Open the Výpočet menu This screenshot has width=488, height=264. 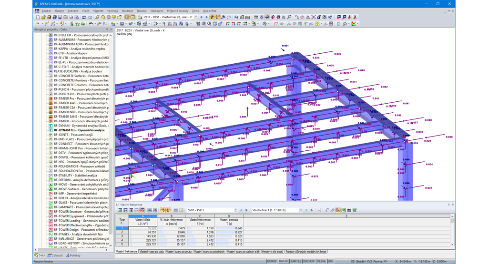[x=98, y=11]
